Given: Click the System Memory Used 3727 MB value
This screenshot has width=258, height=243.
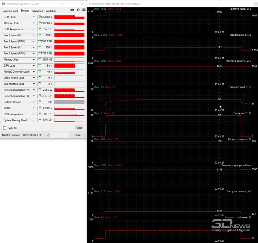Looking at the screenshot, I should point(45,120).
